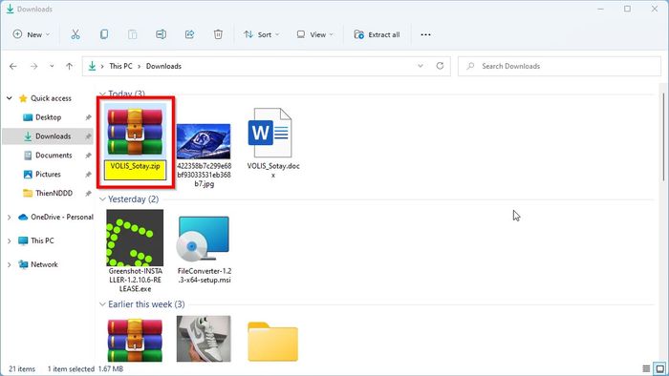Click Extract all button

pos(378,34)
